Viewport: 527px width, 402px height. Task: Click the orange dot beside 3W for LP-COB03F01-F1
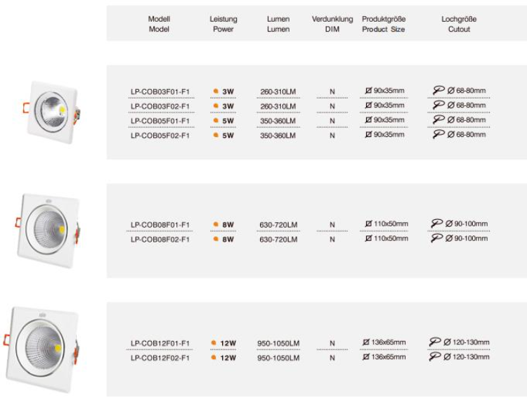coord(216,91)
